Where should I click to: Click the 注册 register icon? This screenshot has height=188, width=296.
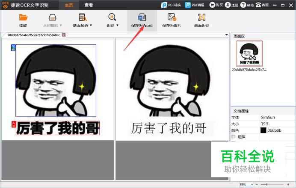228,5
